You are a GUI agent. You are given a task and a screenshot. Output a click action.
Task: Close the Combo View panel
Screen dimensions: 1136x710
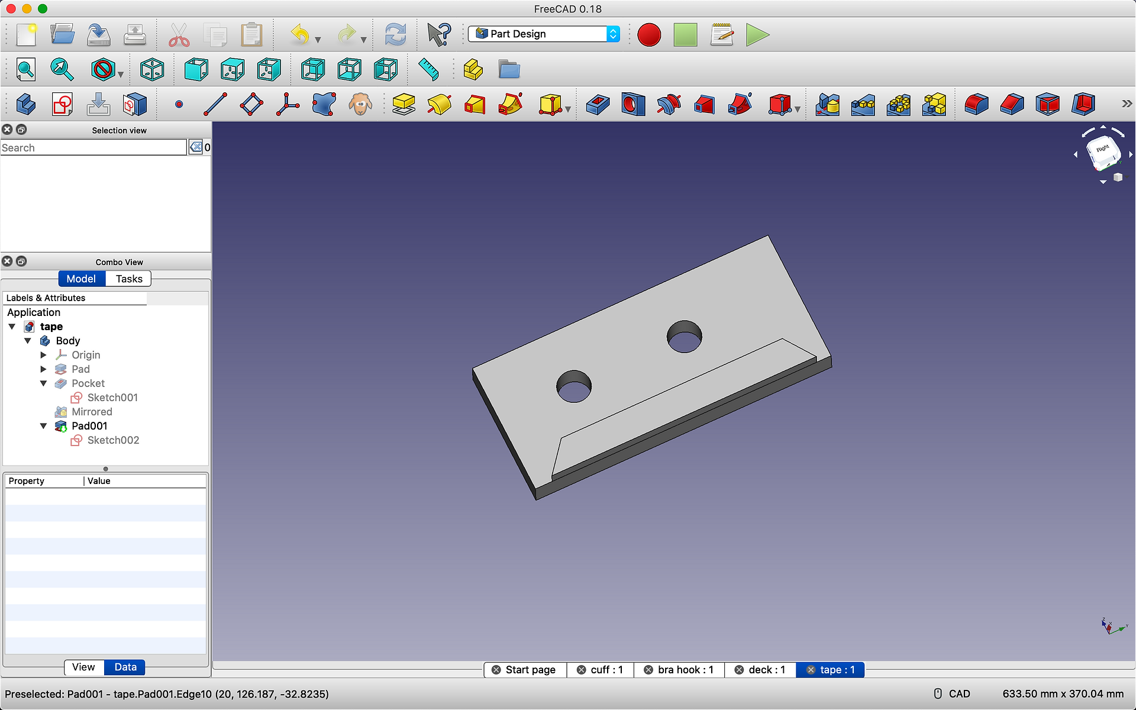(x=7, y=261)
